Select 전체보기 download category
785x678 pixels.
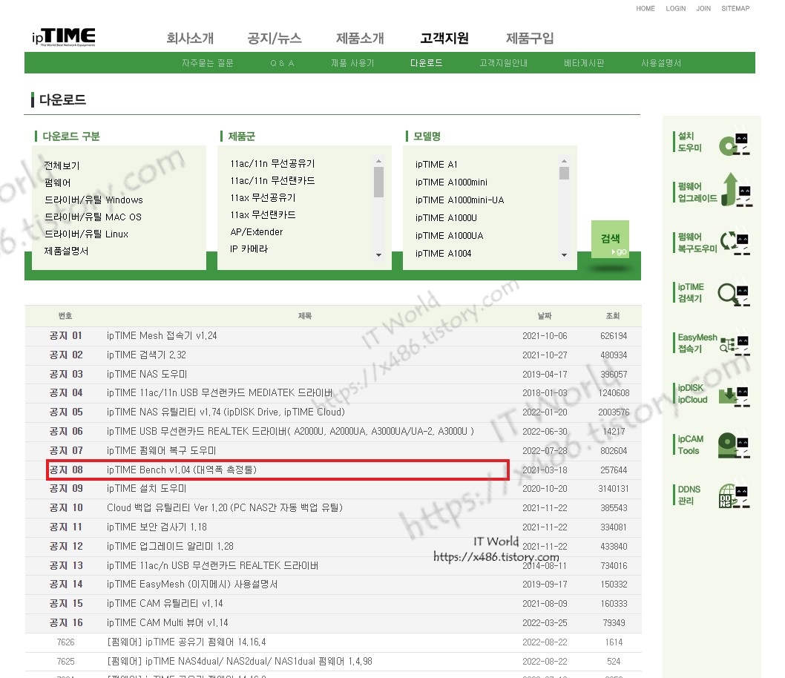click(x=62, y=165)
